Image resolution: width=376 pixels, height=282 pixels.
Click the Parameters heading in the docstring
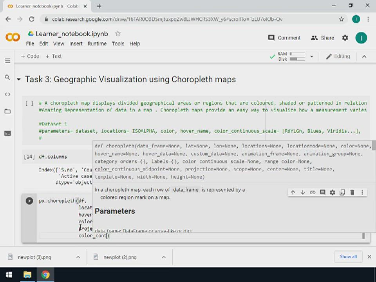tap(115, 211)
